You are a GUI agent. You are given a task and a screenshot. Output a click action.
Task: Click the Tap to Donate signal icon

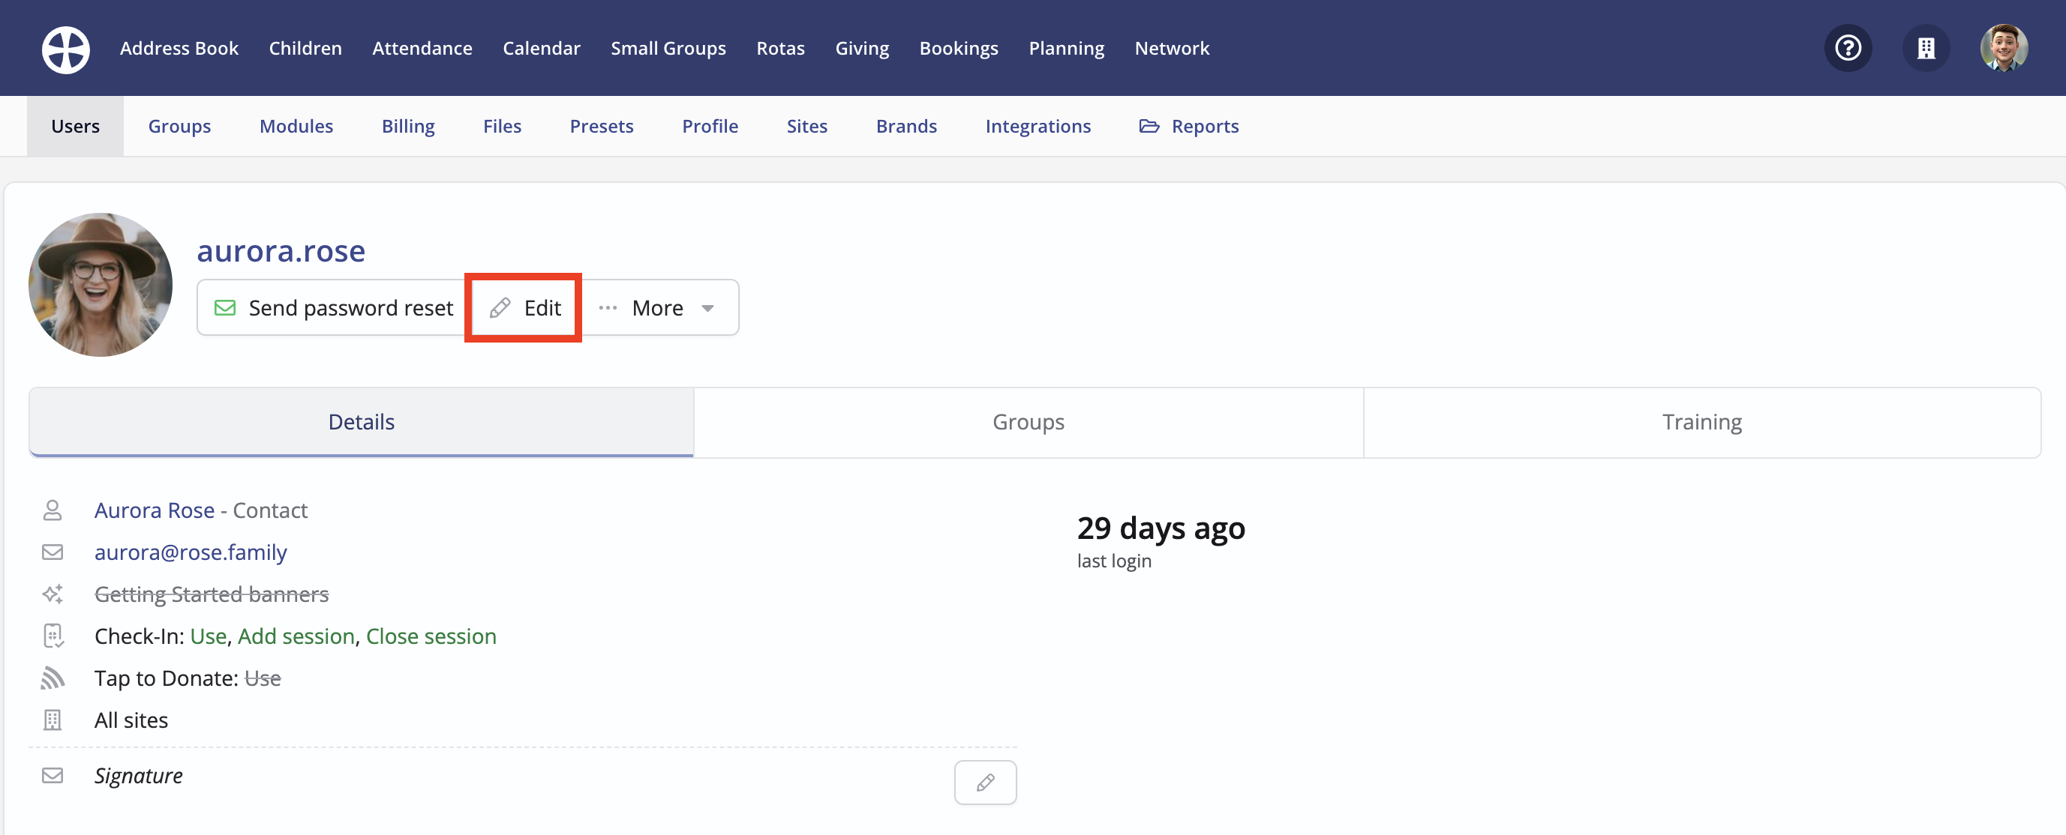pyautogui.click(x=52, y=678)
